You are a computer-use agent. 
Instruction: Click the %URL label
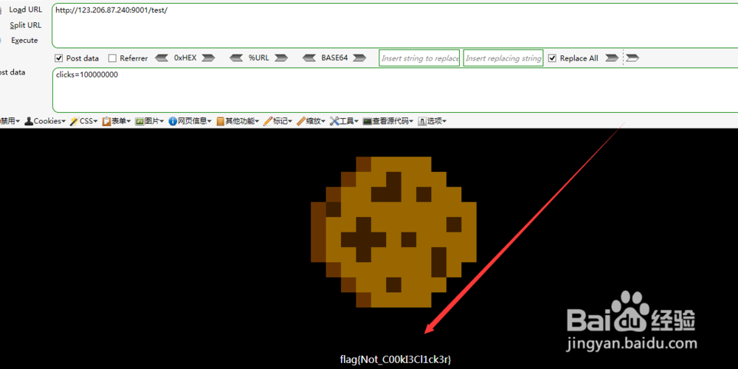(259, 58)
